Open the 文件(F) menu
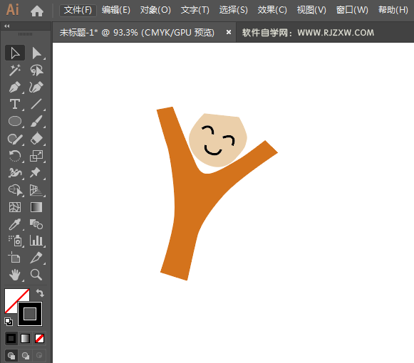This screenshot has width=414, height=363. (78, 10)
